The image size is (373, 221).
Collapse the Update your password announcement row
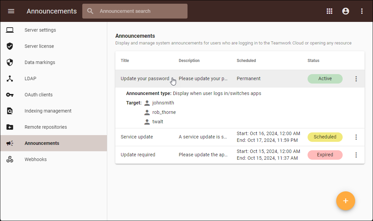coord(145,78)
